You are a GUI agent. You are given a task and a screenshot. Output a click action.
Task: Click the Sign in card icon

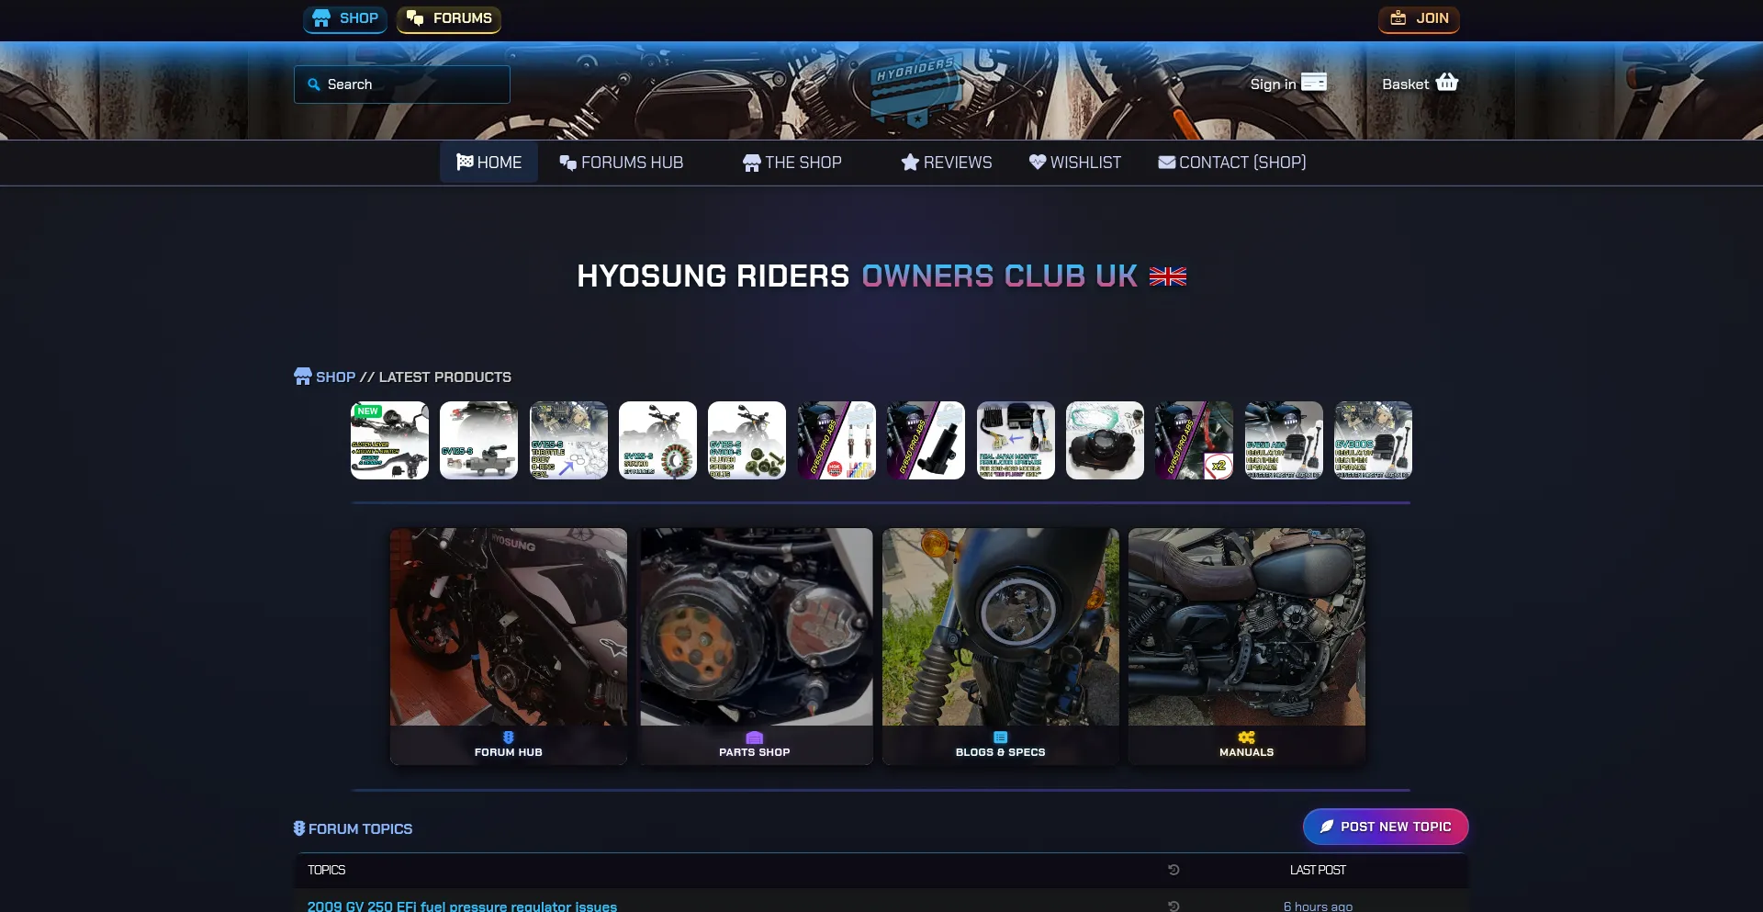pyautogui.click(x=1314, y=82)
